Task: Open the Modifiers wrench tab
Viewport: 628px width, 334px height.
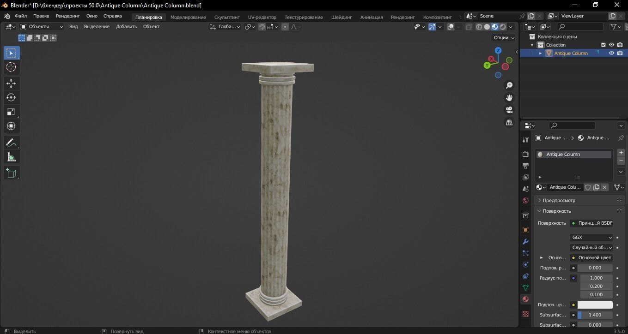Action: point(525,241)
